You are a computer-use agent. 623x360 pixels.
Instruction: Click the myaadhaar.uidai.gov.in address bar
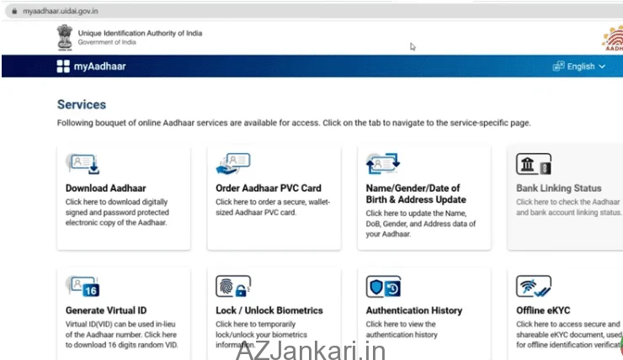click(314, 11)
